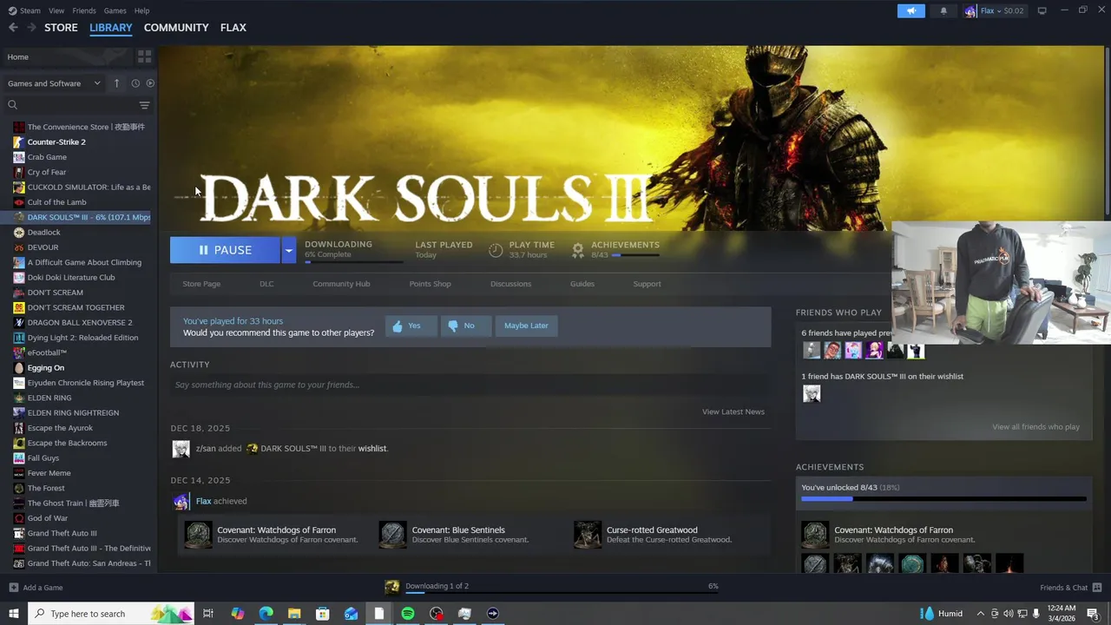The height and width of the screenshot is (625, 1111).
Task: Open the Points Shop link
Action: tap(430, 284)
